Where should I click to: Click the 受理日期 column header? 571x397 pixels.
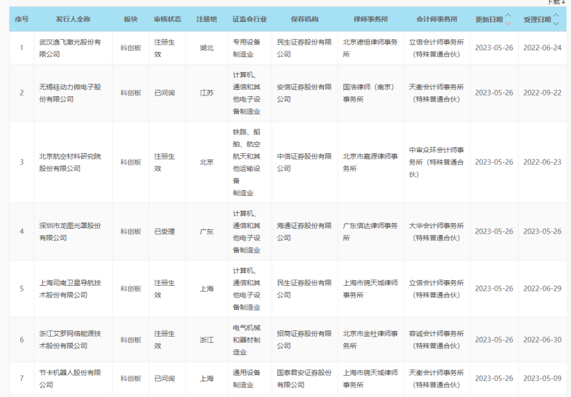[x=537, y=20]
